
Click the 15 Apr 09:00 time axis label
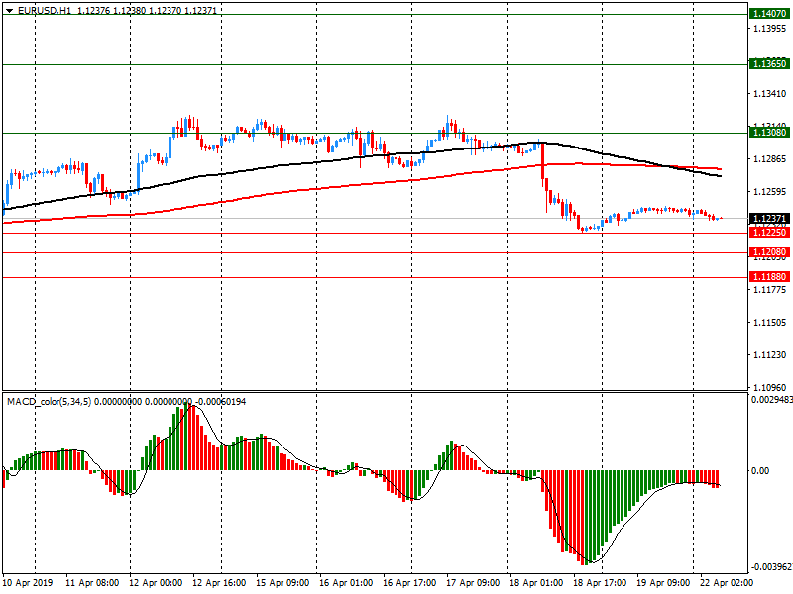[284, 583]
